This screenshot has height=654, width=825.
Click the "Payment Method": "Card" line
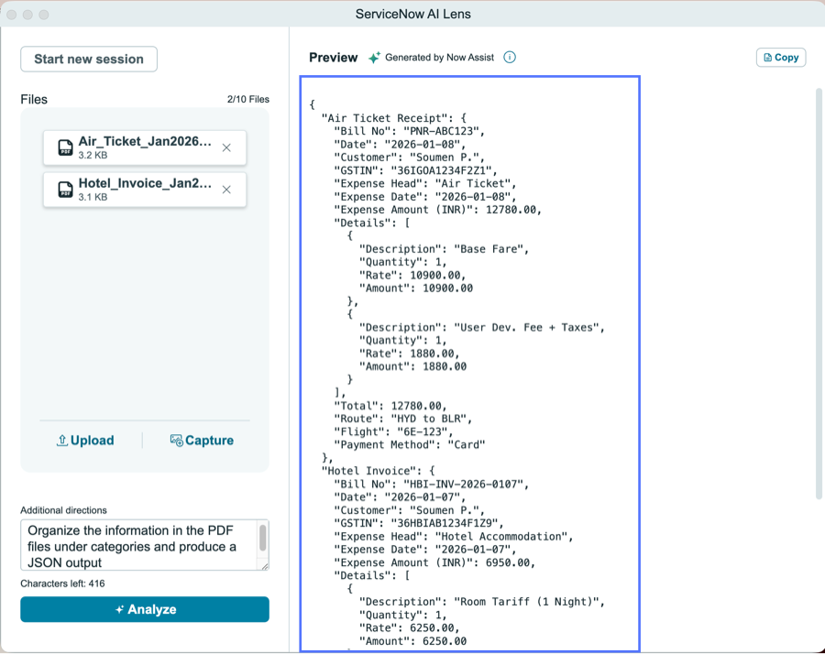coord(410,445)
